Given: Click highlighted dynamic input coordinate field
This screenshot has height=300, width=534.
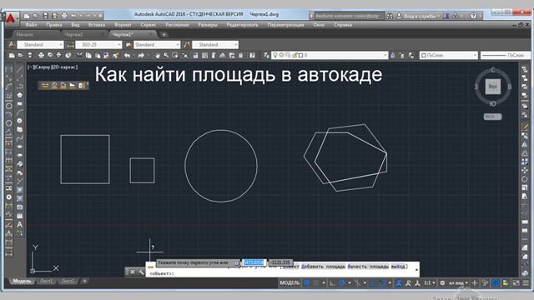Looking at the screenshot, I should (x=254, y=262).
